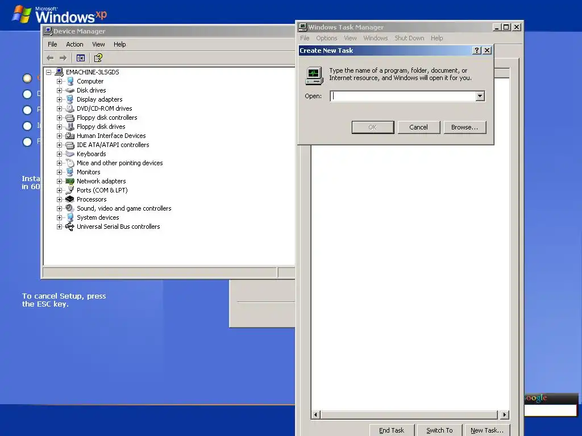The height and width of the screenshot is (436, 582).
Task: Select the Ports (COM & LPT) icon
Action: (x=70, y=190)
